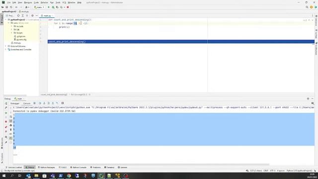Expand the Scripts folder in project tree
The image size is (318, 179).
pyautogui.click(x=11, y=33)
